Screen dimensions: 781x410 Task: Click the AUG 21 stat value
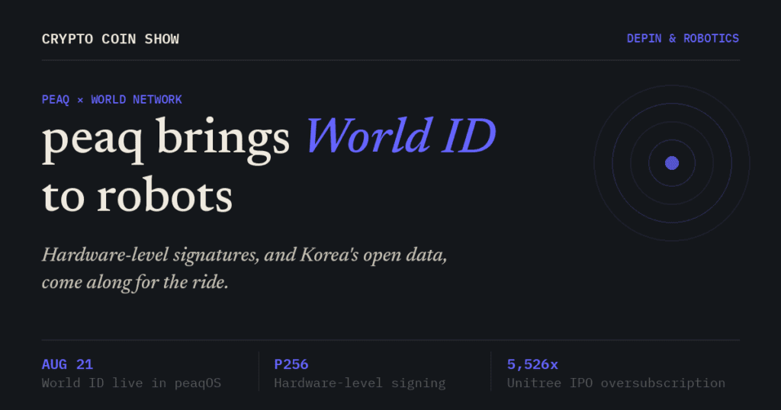click(67, 365)
